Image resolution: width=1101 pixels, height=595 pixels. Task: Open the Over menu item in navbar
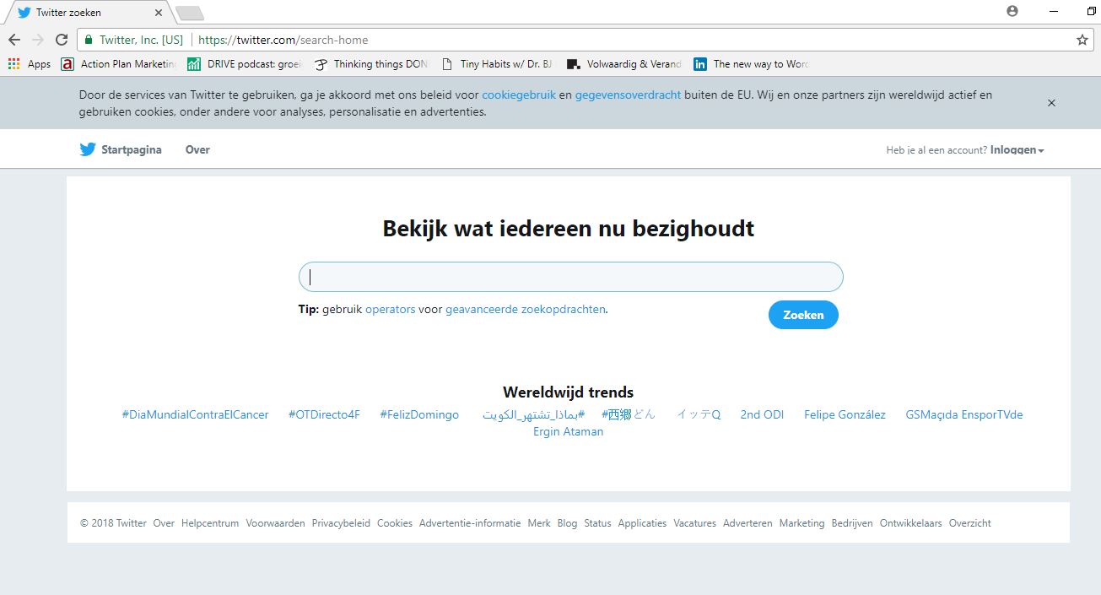click(197, 149)
